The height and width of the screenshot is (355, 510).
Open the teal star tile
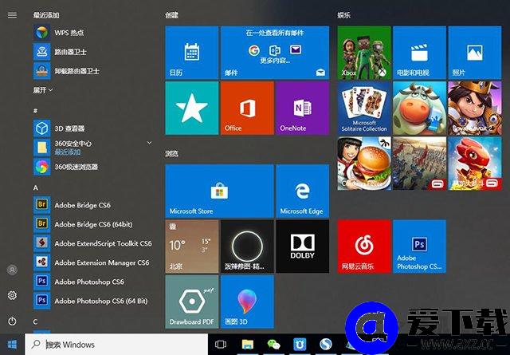(192, 108)
